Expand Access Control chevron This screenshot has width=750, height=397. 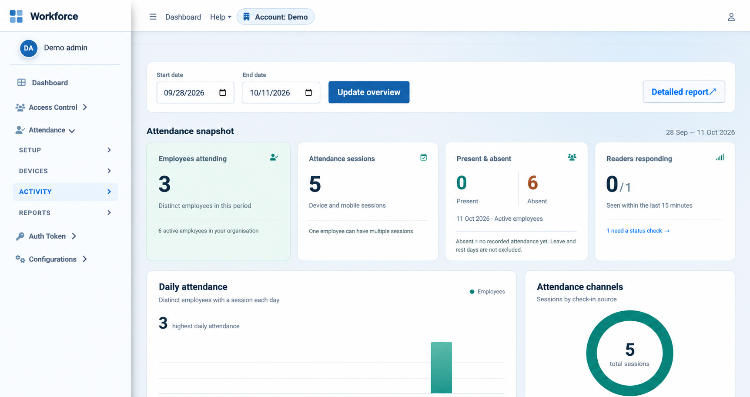(x=85, y=107)
